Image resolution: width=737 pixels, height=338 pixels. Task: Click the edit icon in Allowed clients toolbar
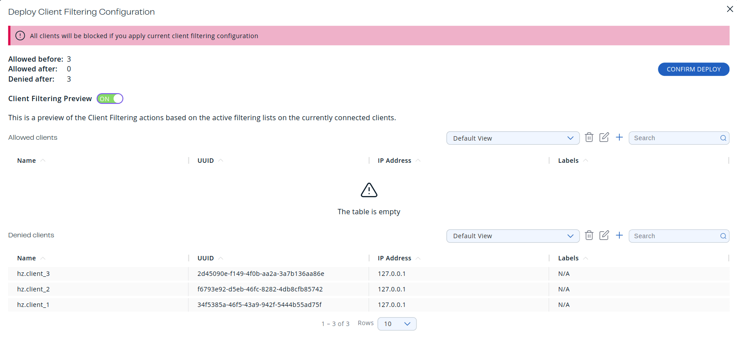604,138
